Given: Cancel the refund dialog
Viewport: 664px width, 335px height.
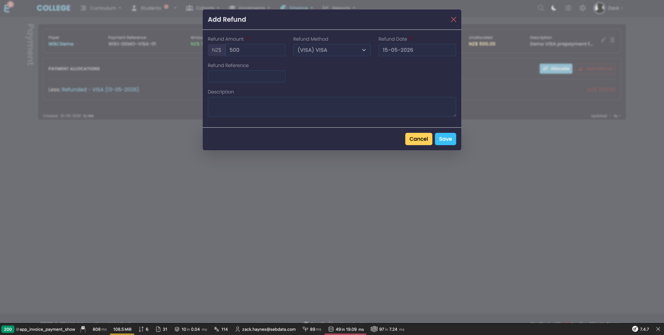Looking at the screenshot, I should [419, 139].
